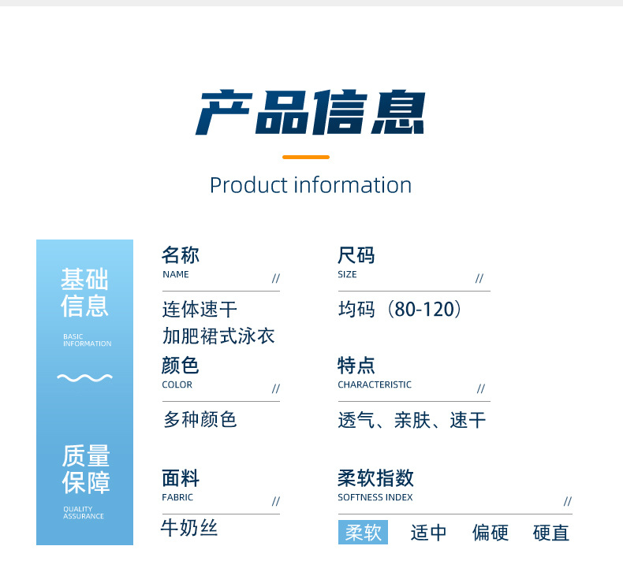Click the white wave icon in sidebar

point(84,377)
